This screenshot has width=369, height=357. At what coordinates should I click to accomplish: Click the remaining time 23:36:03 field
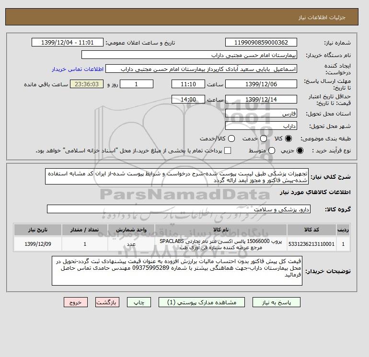pyautogui.click(x=87, y=84)
